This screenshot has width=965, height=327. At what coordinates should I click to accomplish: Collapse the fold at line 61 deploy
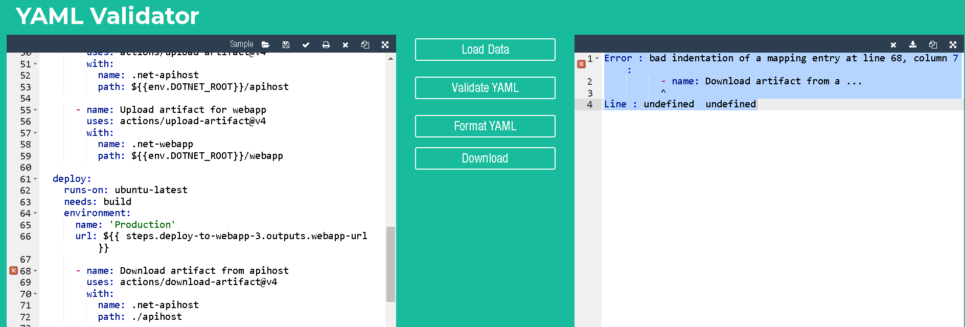point(35,179)
